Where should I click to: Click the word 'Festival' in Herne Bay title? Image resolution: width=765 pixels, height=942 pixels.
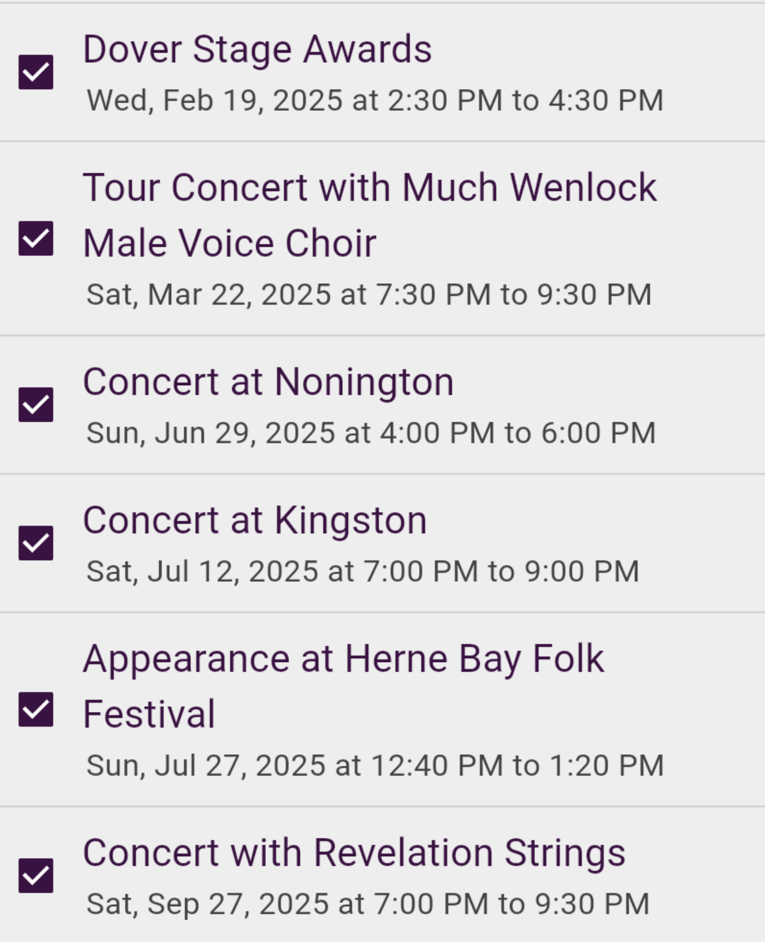149,715
